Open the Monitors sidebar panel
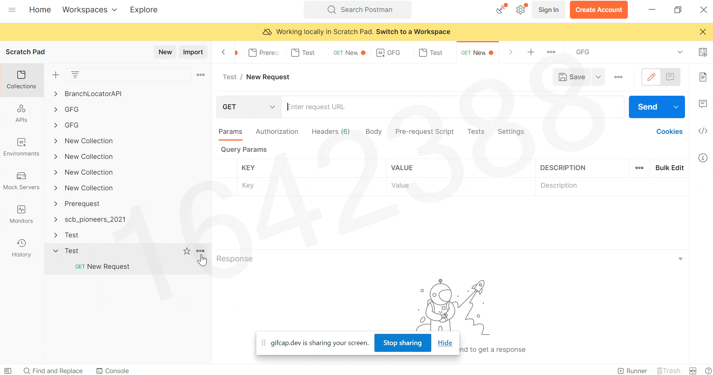This screenshot has width=713, height=375. click(21, 215)
